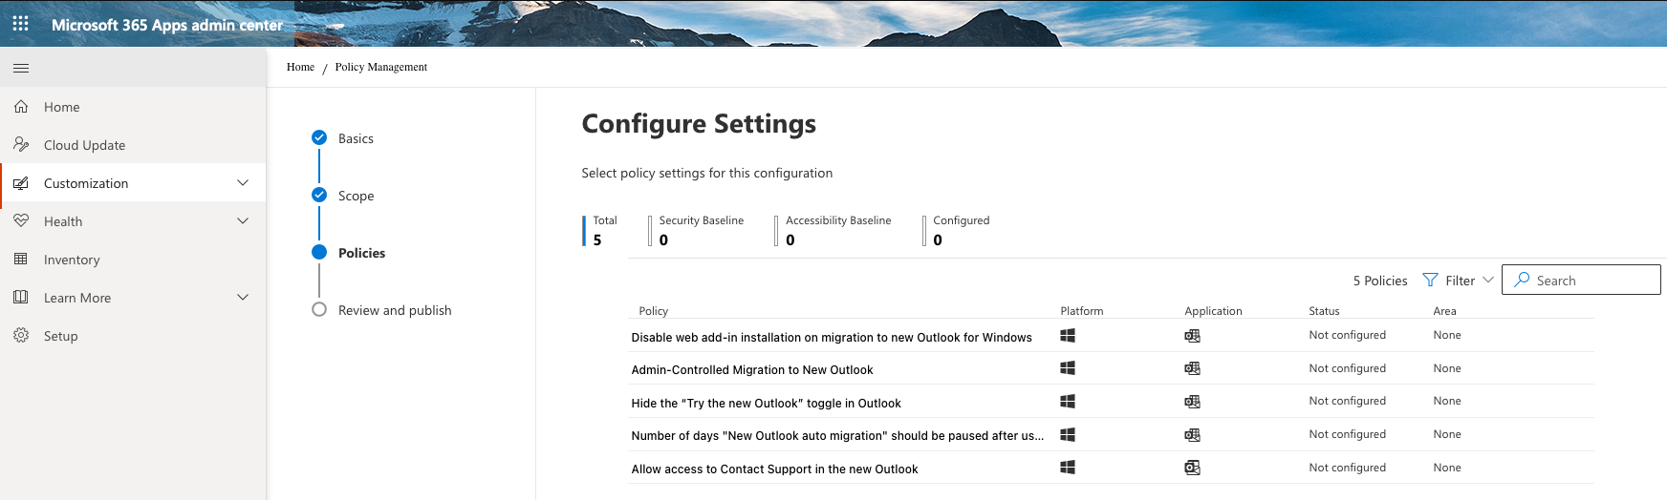Open Admin-Controlled Migration to New Outlook policy

[x=752, y=370]
